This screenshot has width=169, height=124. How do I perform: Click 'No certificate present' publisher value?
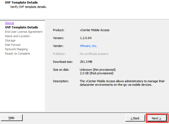94,54
